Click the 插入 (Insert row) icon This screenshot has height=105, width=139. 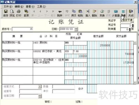point(88,13)
